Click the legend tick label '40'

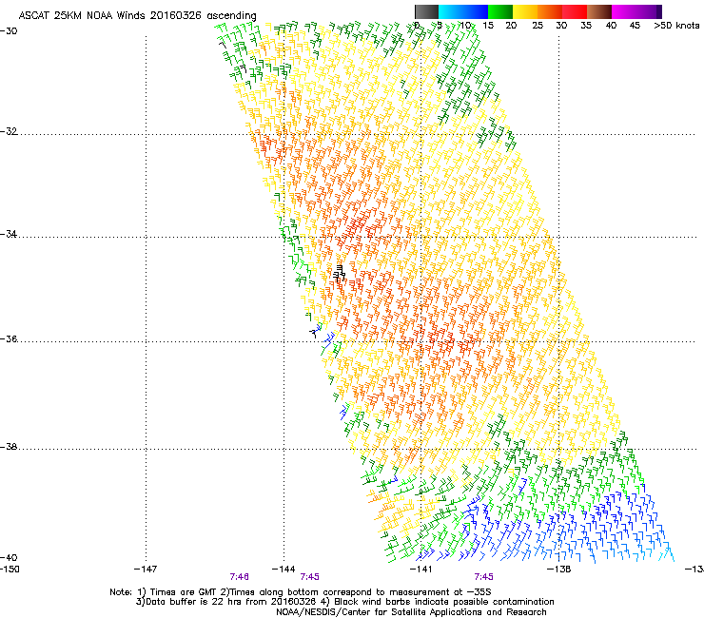pos(611,25)
